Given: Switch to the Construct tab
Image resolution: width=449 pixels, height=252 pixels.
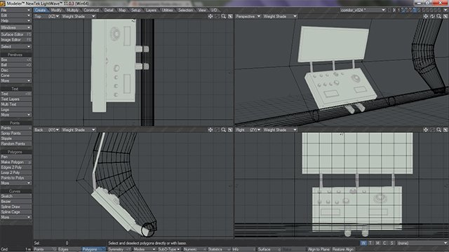Looking at the screenshot, I should click(x=91, y=10).
